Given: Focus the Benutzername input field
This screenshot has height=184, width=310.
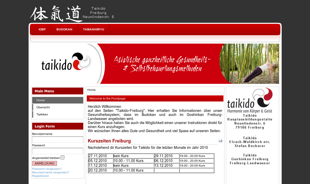Looking at the screenshot, I should click(58, 140).
